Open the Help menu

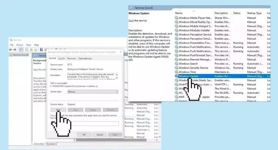point(36,45)
